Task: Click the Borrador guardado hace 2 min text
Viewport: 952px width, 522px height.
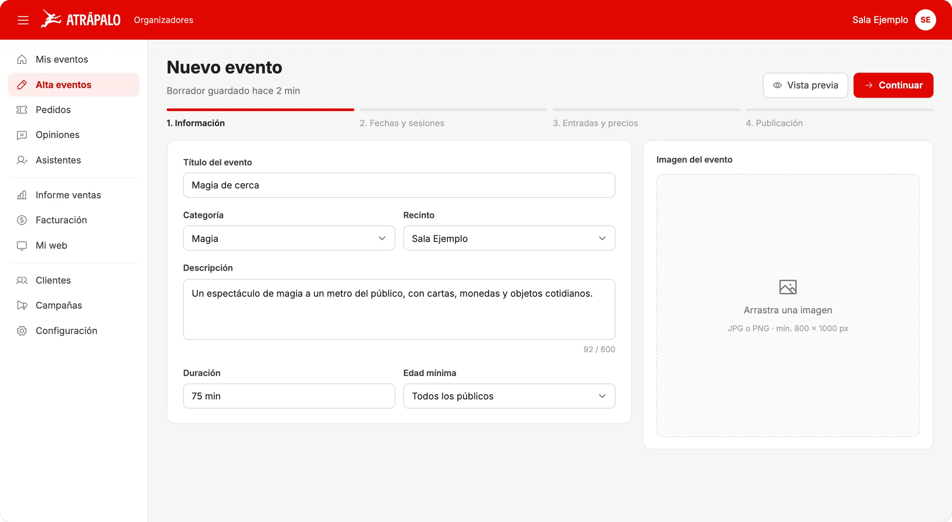Action: click(x=233, y=91)
